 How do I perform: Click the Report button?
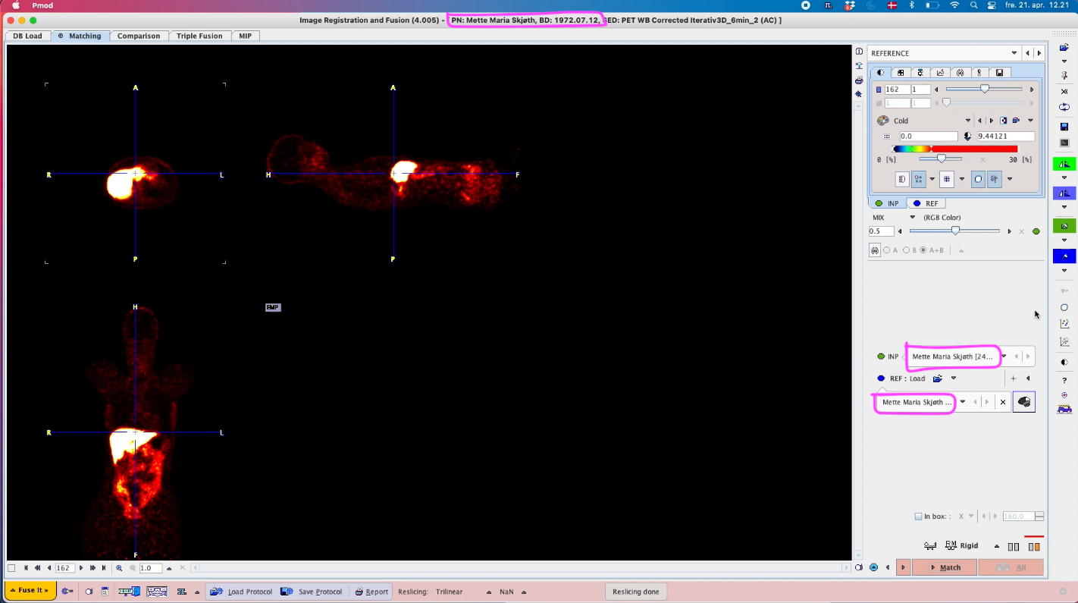pos(371,592)
